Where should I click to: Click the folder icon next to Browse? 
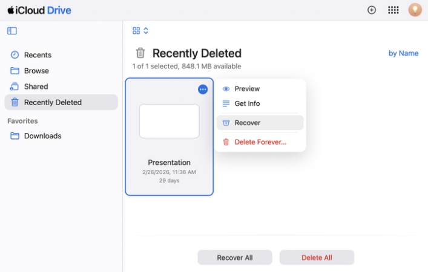[15, 71]
